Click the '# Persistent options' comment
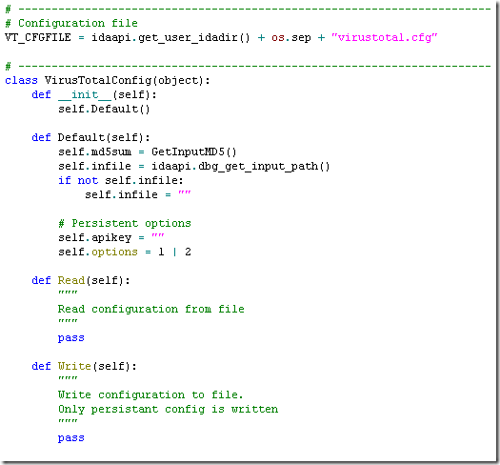 [125, 223]
